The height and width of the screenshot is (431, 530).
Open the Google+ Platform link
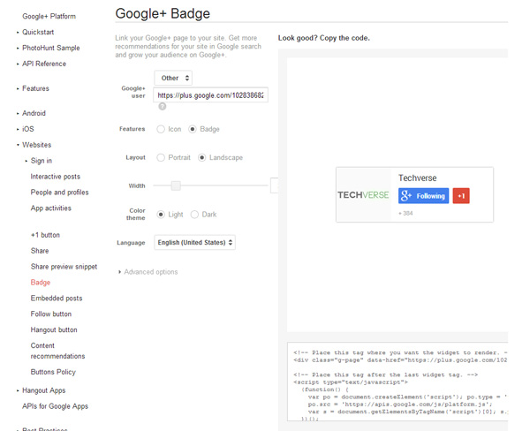coord(49,16)
